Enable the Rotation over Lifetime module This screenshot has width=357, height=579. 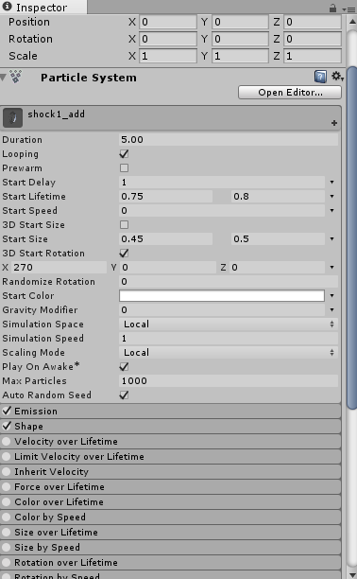[x=7, y=562]
